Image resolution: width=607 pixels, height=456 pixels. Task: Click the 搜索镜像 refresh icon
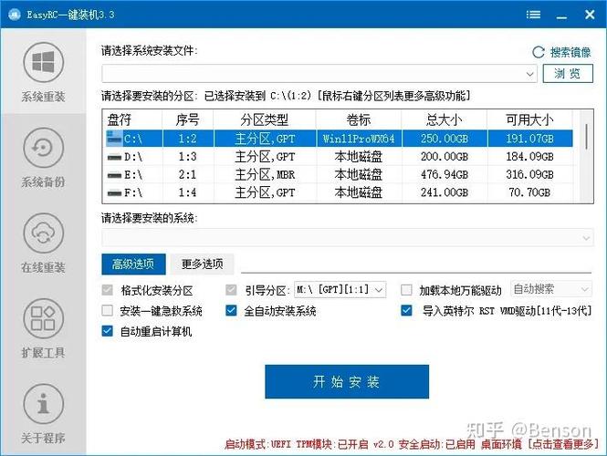pyautogui.click(x=539, y=52)
